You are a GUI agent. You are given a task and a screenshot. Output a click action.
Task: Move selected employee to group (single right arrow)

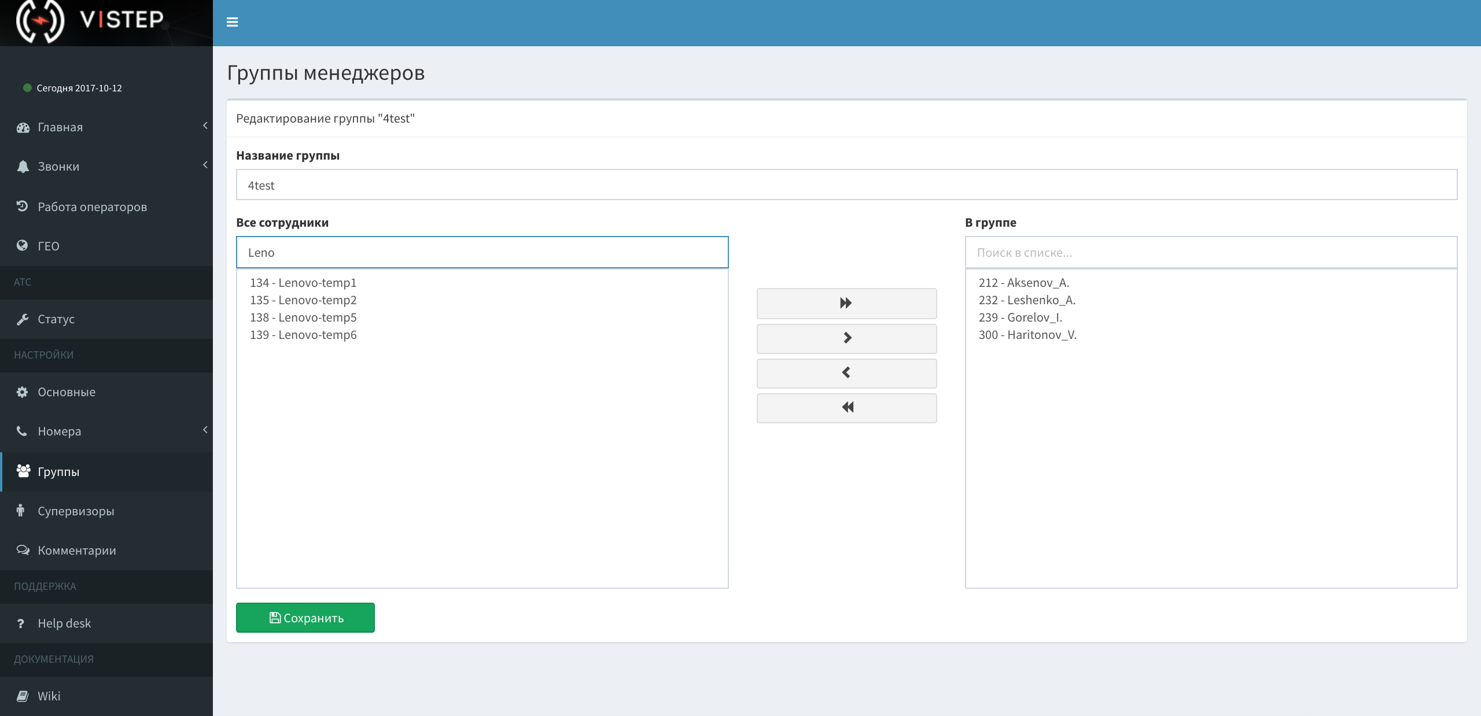tap(846, 338)
